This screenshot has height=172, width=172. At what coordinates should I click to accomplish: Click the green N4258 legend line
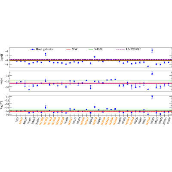[91, 49]
